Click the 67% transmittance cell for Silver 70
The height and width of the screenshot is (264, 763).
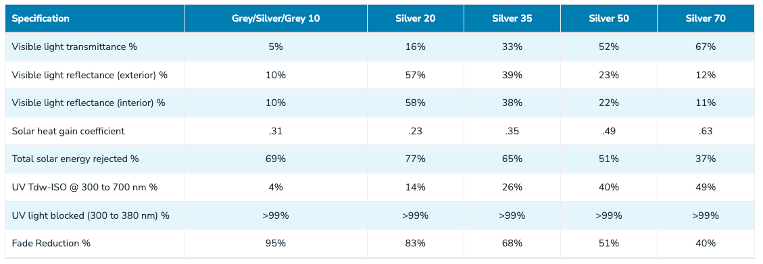(x=706, y=47)
